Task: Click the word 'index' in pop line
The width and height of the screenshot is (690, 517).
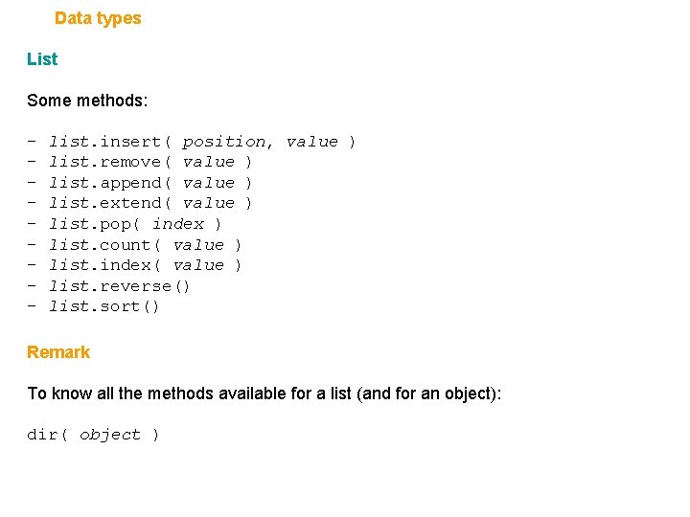Action: 178,224
